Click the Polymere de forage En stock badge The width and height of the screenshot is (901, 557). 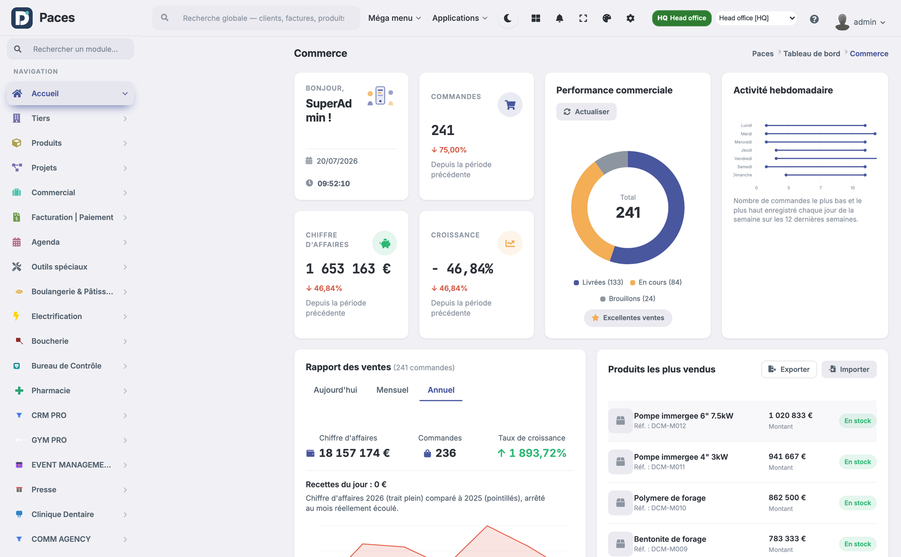(x=857, y=503)
